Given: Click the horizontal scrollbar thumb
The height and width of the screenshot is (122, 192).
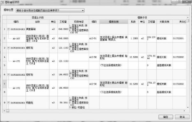Looking at the screenshot, I should point(8,111).
